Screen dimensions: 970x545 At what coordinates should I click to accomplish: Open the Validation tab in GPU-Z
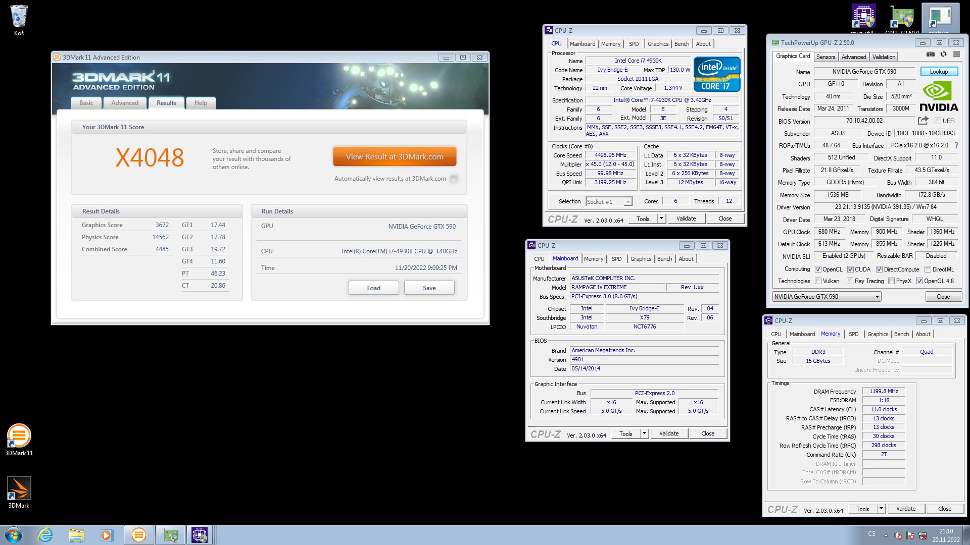coord(884,57)
